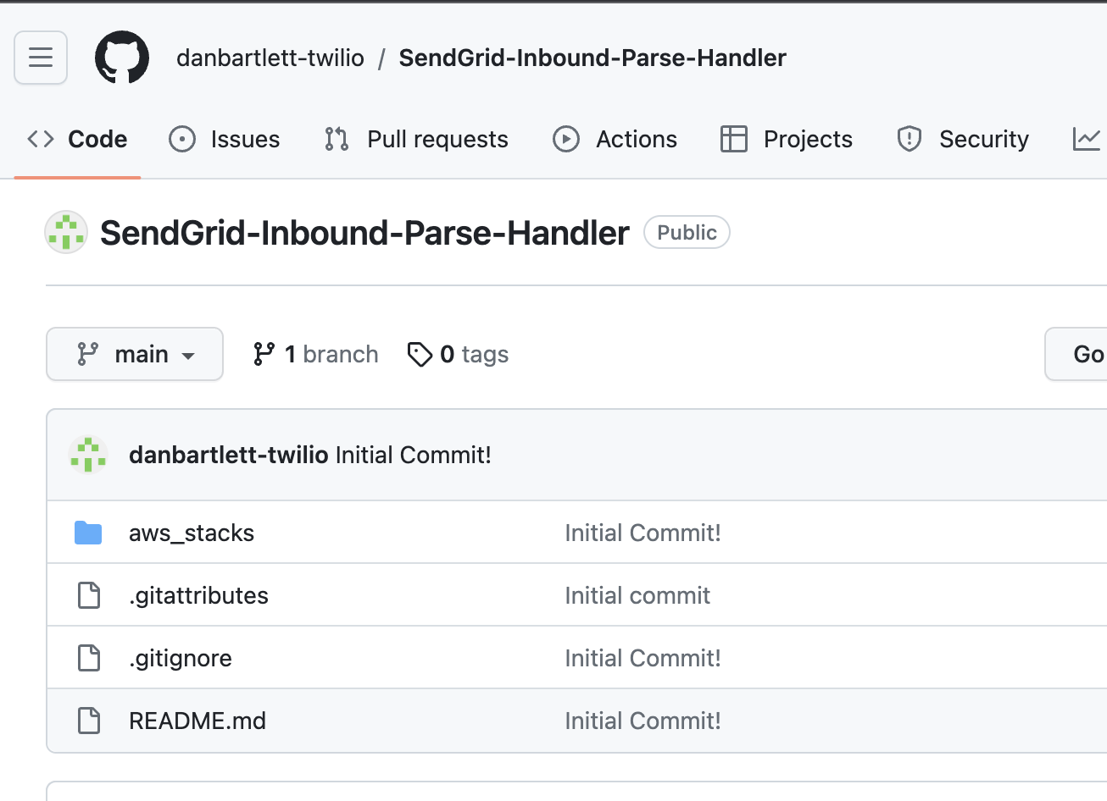Click the Pull requests merge icon
This screenshot has height=801, width=1107.
point(337,139)
